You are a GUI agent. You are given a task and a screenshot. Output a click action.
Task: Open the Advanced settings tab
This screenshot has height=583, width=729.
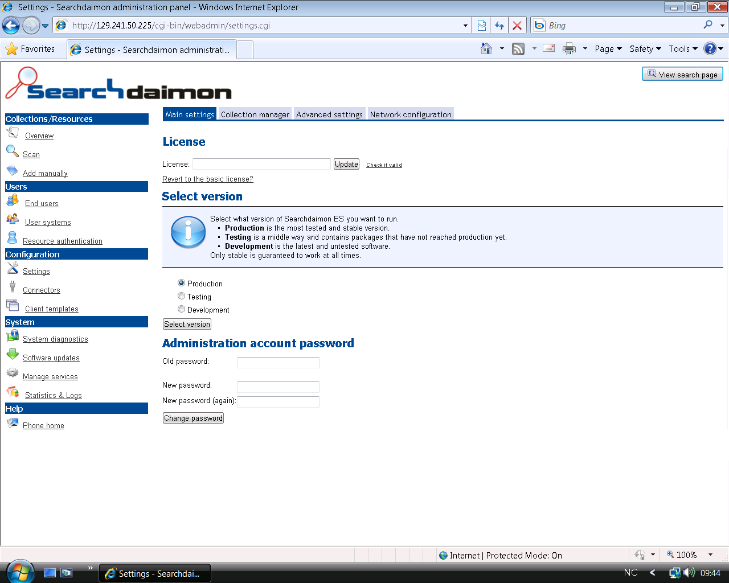click(329, 114)
